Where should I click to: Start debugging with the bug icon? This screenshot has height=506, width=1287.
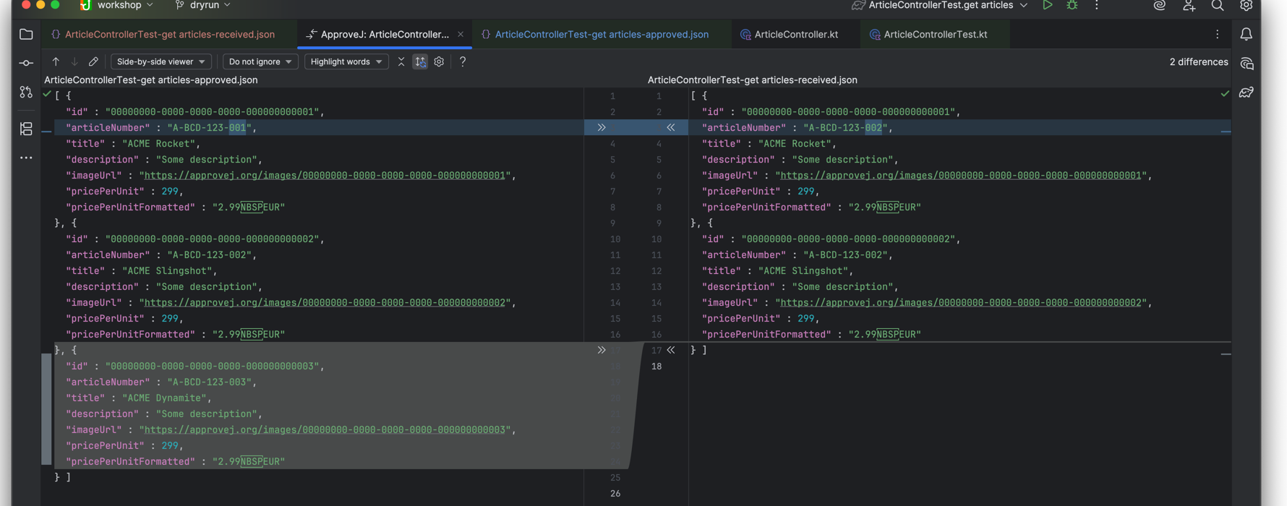(x=1072, y=6)
